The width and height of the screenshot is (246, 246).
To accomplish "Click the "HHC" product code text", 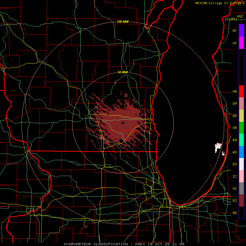I will [240, 16].
